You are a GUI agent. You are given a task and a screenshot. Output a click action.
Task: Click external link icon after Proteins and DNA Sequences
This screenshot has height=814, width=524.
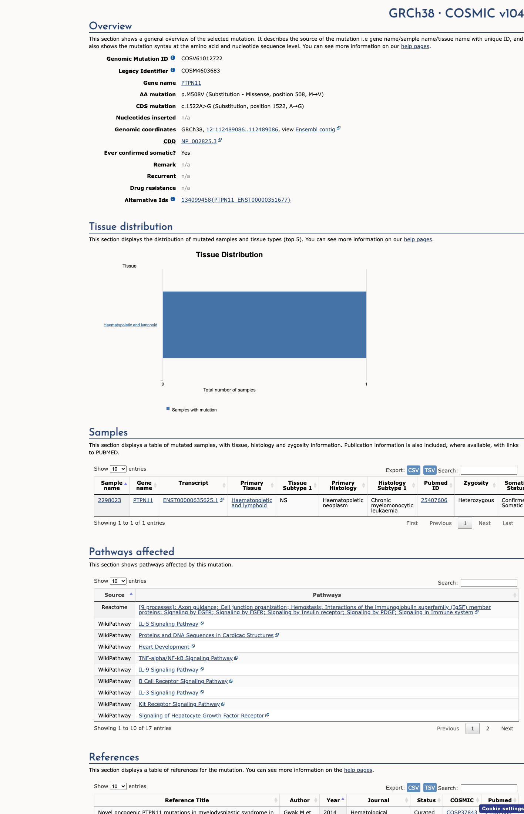[277, 635]
